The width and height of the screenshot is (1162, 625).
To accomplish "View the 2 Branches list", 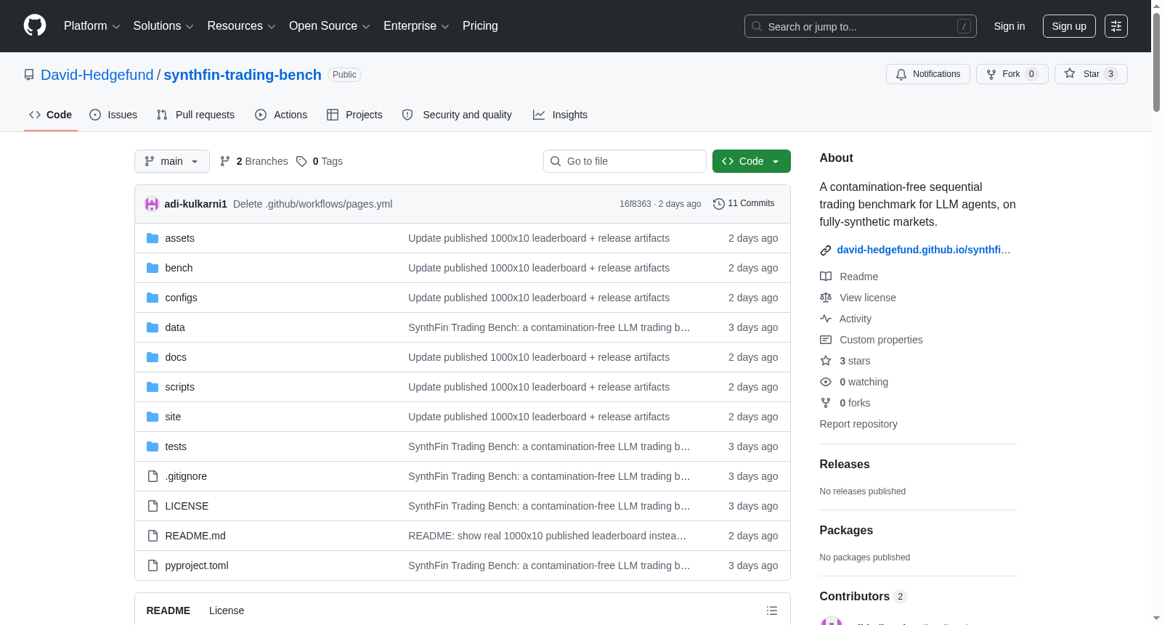I will point(254,161).
